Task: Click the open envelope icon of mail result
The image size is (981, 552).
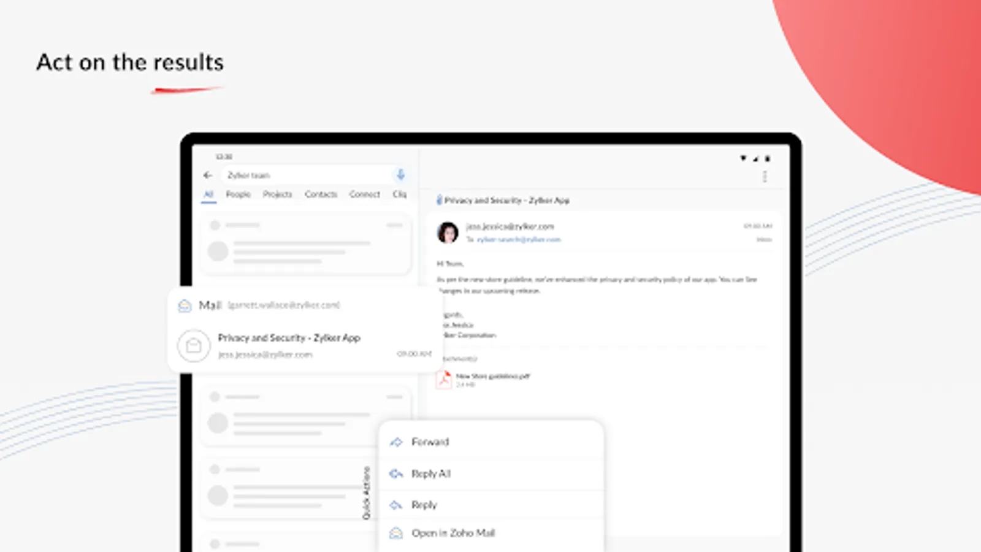Action: (x=194, y=346)
